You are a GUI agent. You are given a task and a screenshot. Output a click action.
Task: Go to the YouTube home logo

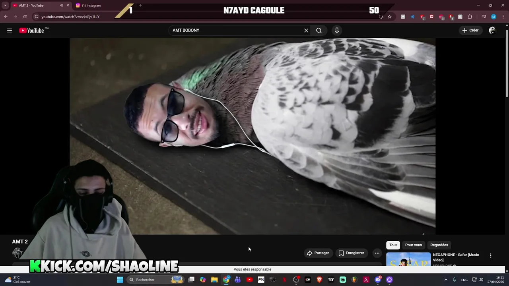click(x=31, y=31)
